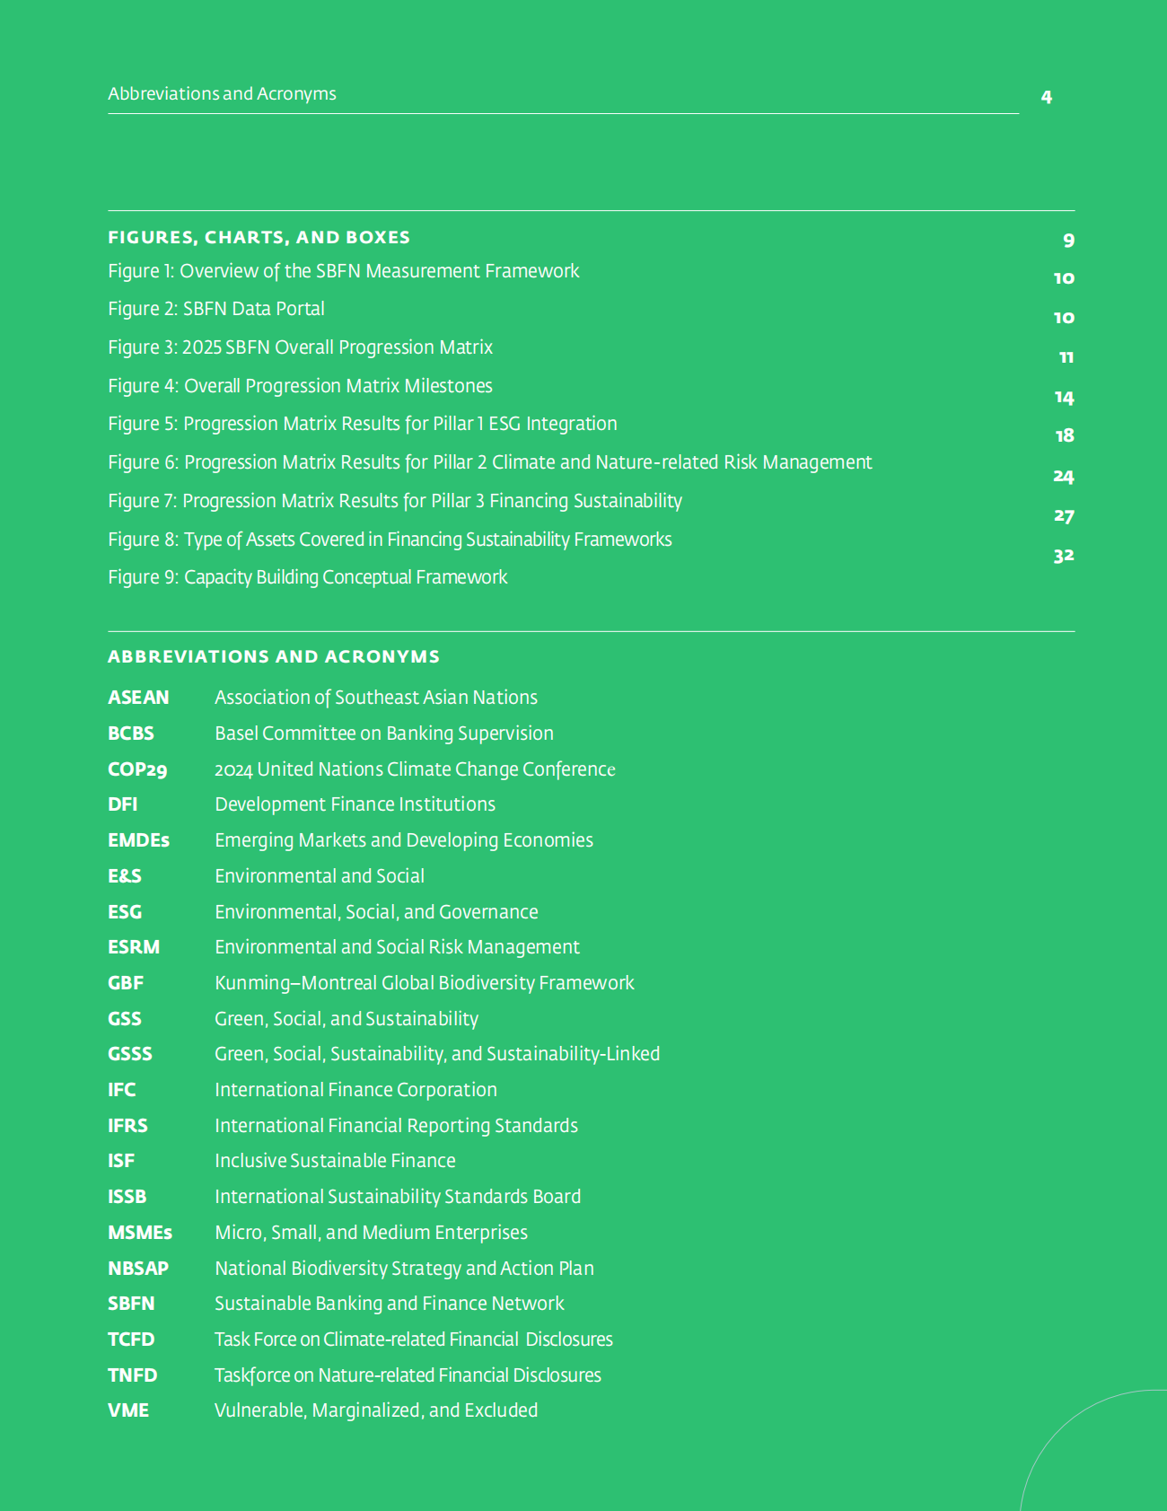Click the IFC abbreviation term
1167x1511 pixels.
click(122, 1090)
